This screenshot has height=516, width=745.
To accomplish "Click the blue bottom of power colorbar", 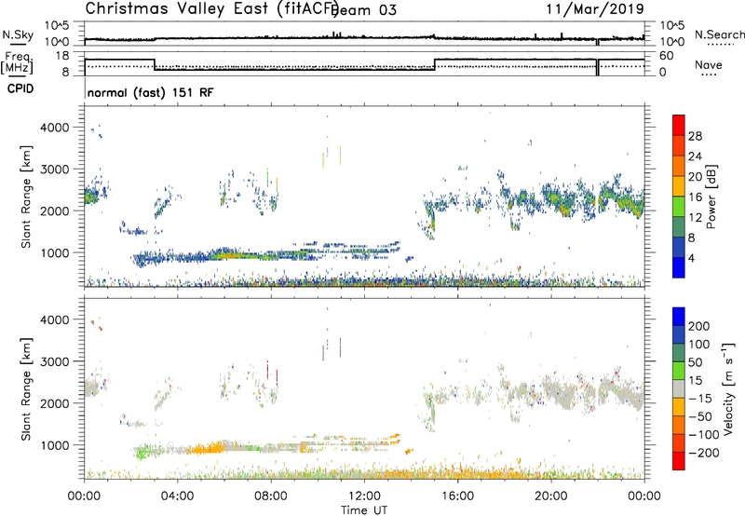I will 679,267.
